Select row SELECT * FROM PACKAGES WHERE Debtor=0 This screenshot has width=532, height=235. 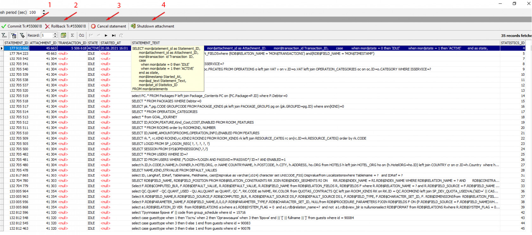[x=166, y=101]
